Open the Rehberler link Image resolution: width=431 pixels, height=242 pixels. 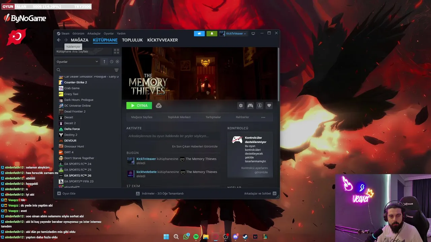[x=242, y=117]
